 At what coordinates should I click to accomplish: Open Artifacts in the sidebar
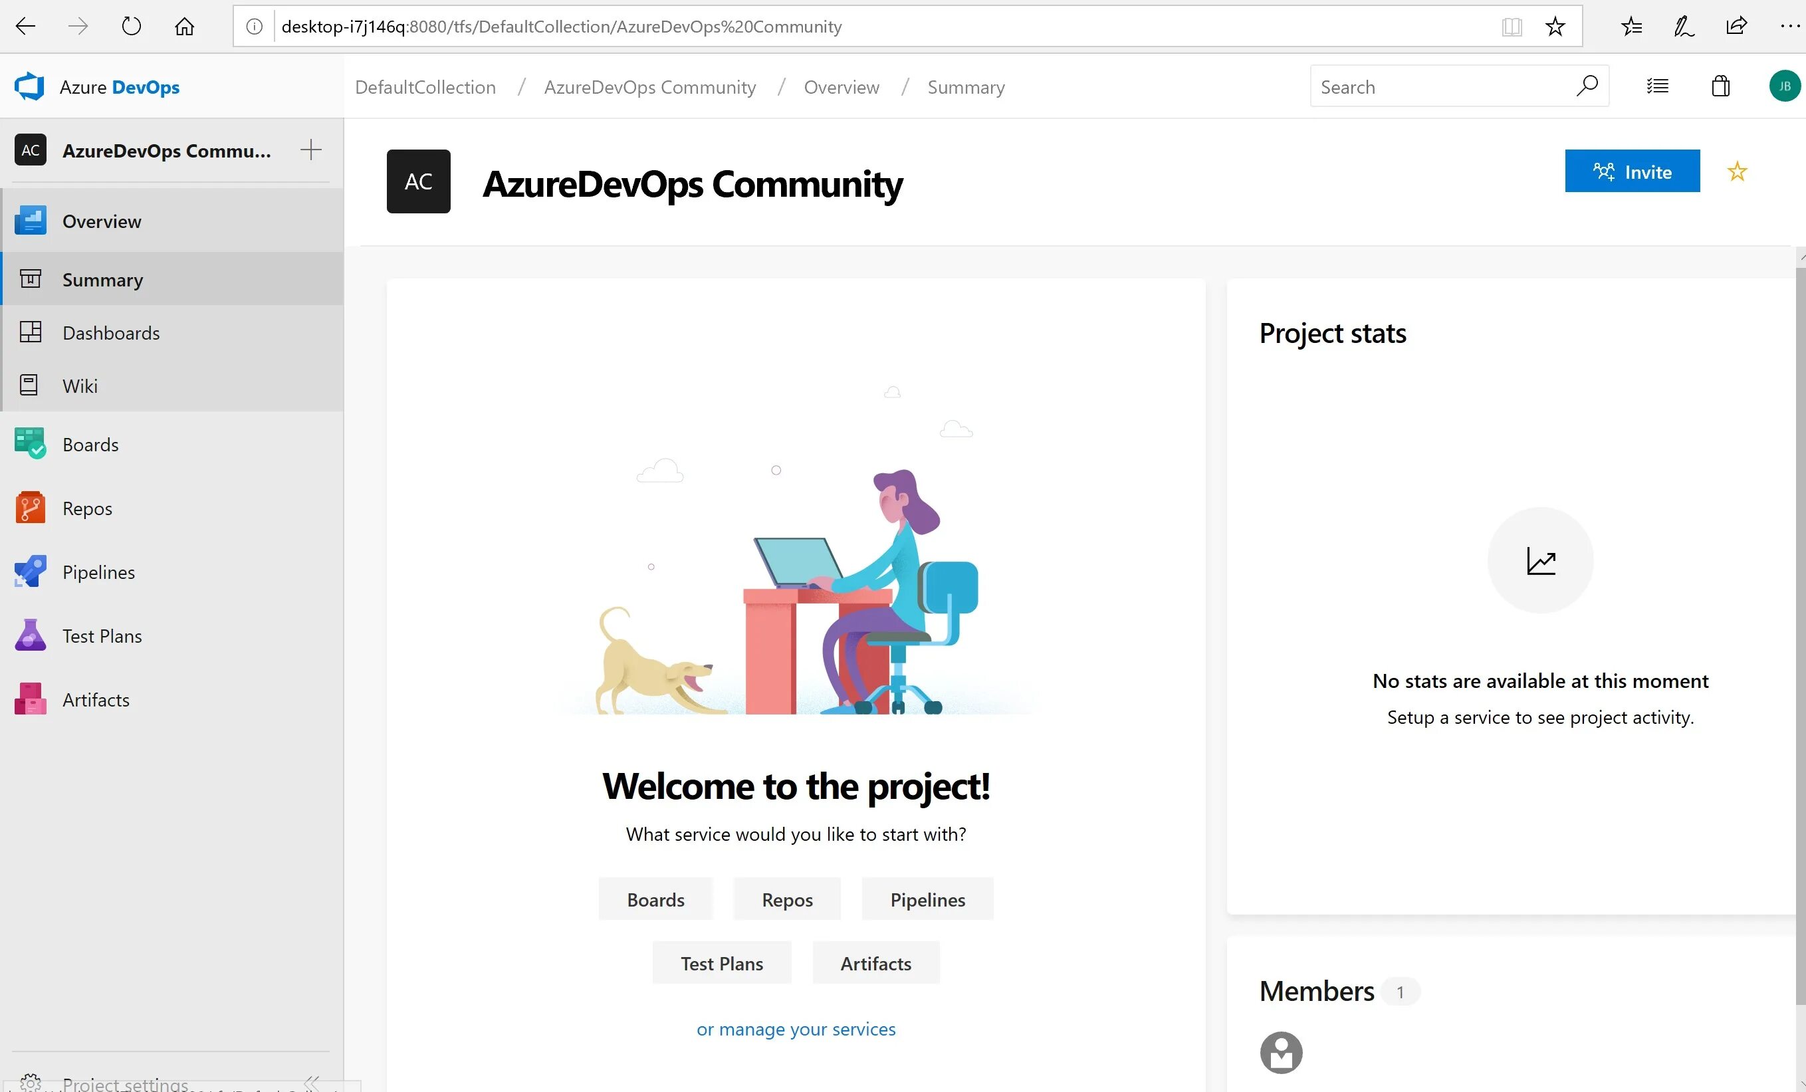coord(95,700)
